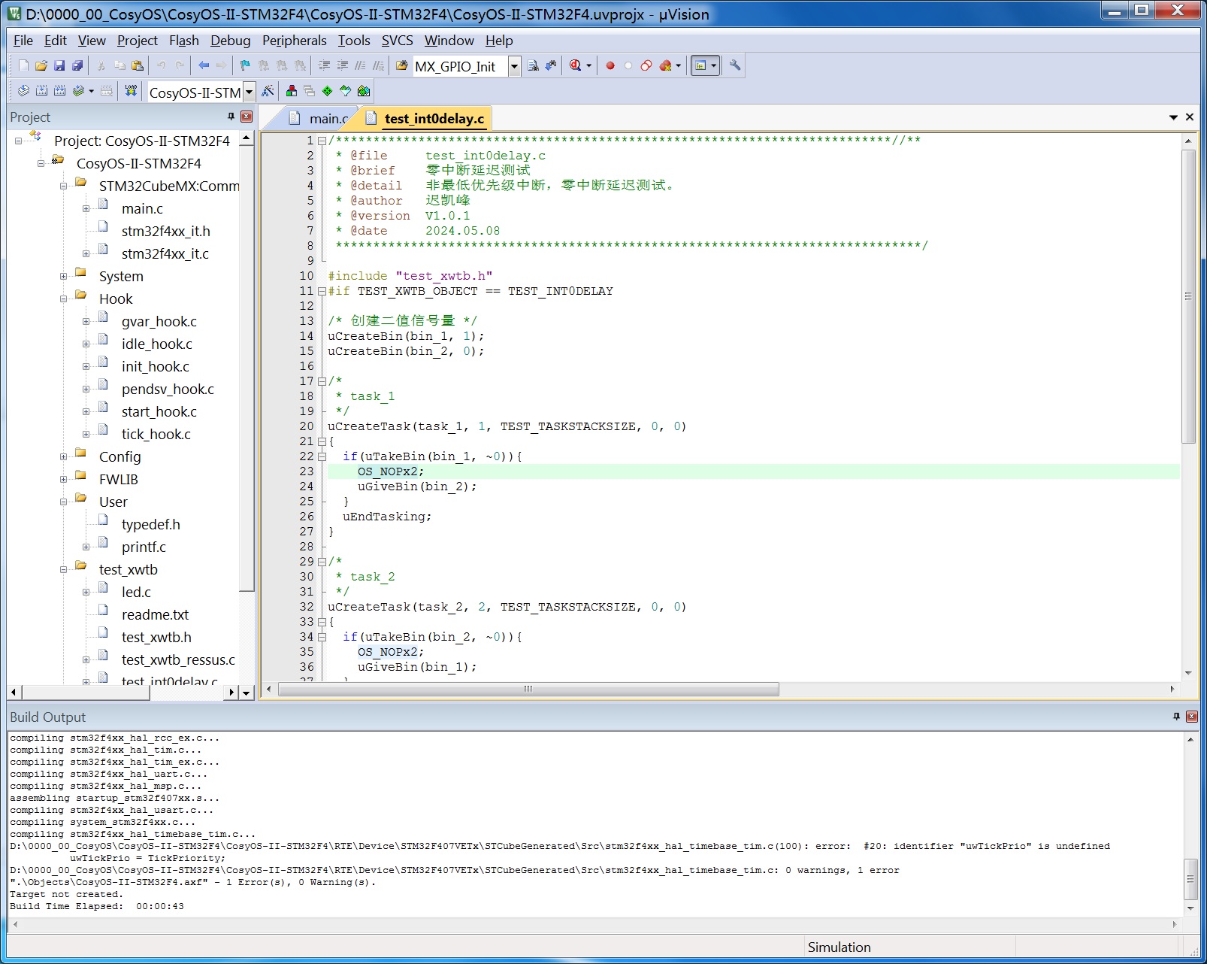Indent selected lines using the toolbar icon
This screenshot has height=964, width=1207.
pyautogui.click(x=325, y=66)
